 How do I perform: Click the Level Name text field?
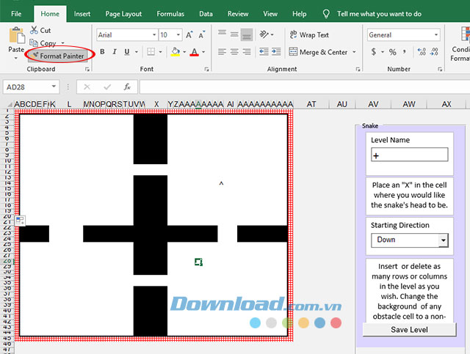(409, 155)
